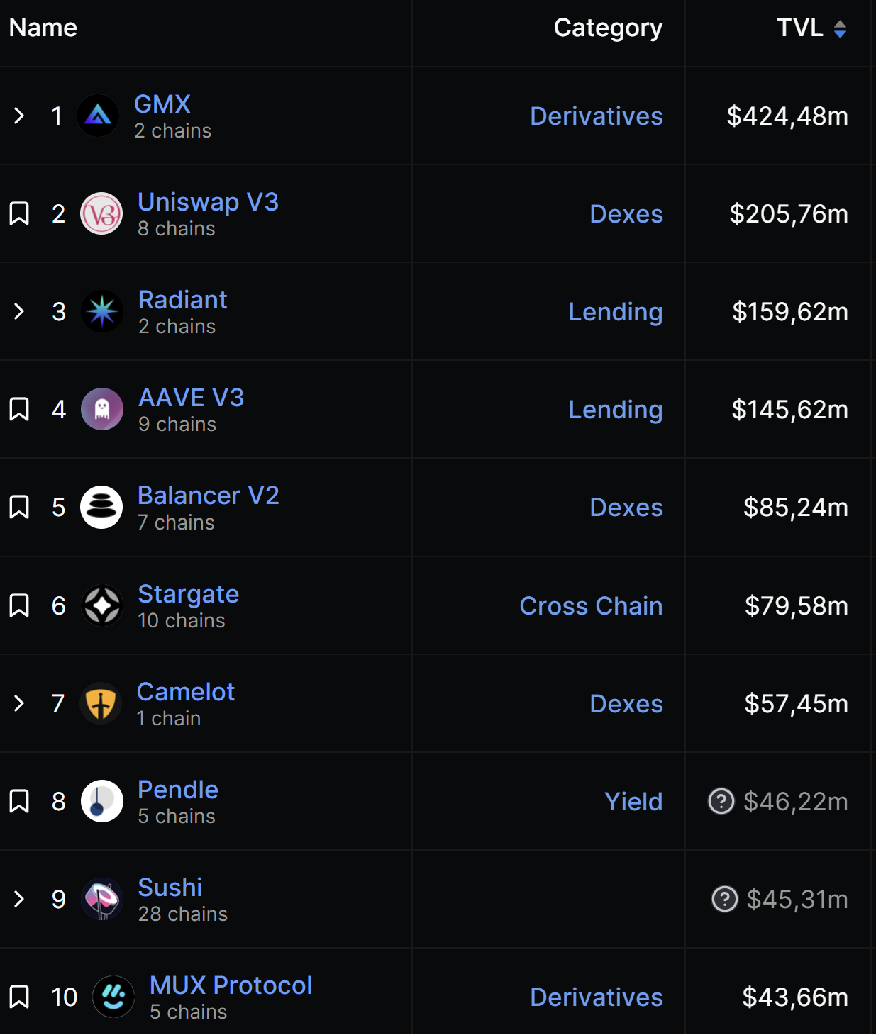Expand the Radiant row chevron

[x=19, y=311]
